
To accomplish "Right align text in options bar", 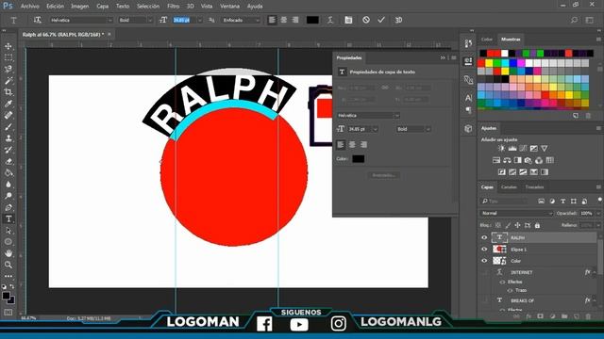I will (x=295, y=20).
